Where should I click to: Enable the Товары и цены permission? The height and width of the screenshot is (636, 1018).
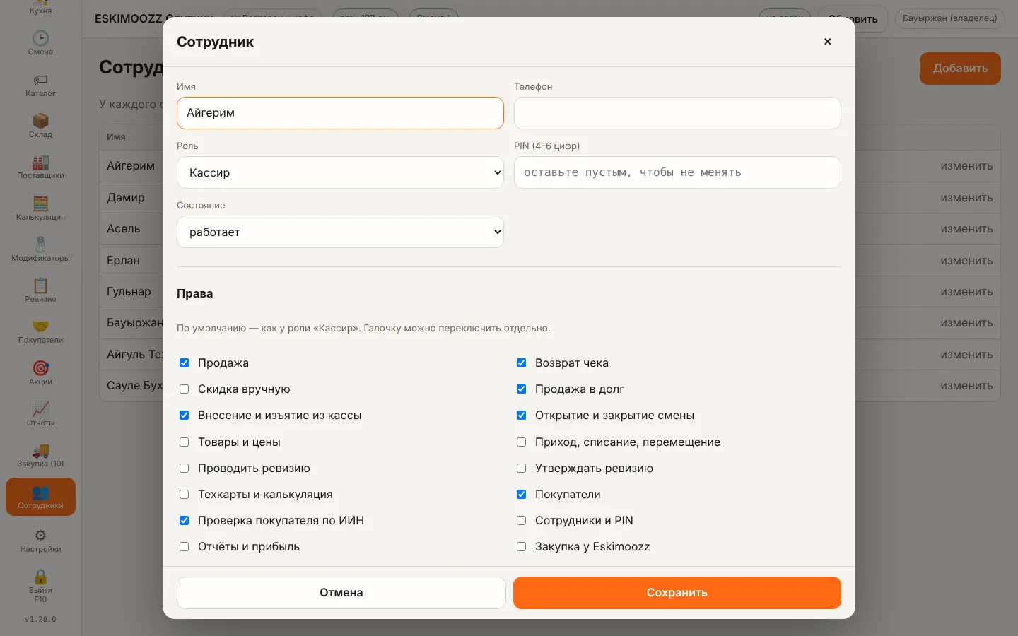[184, 442]
